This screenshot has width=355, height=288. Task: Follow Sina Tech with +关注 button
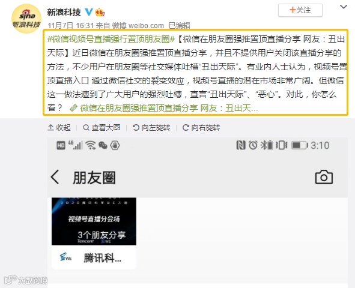300,10
